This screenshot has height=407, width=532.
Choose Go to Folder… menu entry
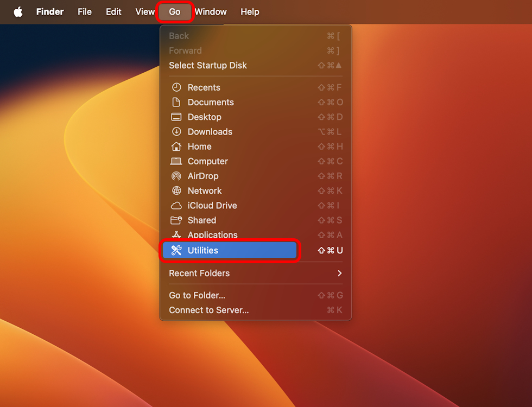click(197, 295)
